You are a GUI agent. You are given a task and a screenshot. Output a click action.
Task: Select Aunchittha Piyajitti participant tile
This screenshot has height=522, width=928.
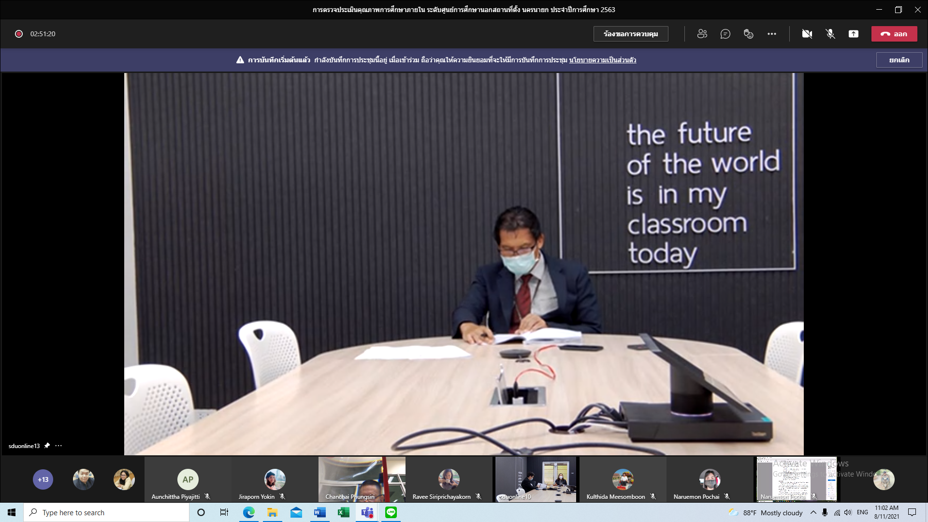[x=188, y=479]
